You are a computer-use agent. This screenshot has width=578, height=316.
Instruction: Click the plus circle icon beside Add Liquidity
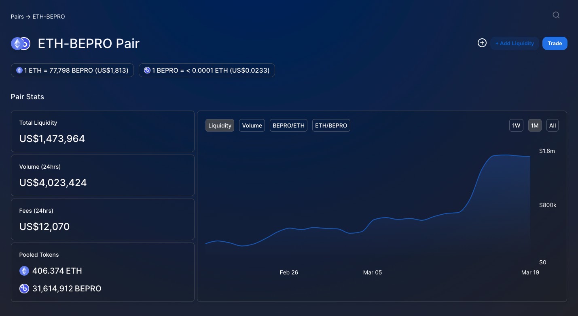(482, 43)
